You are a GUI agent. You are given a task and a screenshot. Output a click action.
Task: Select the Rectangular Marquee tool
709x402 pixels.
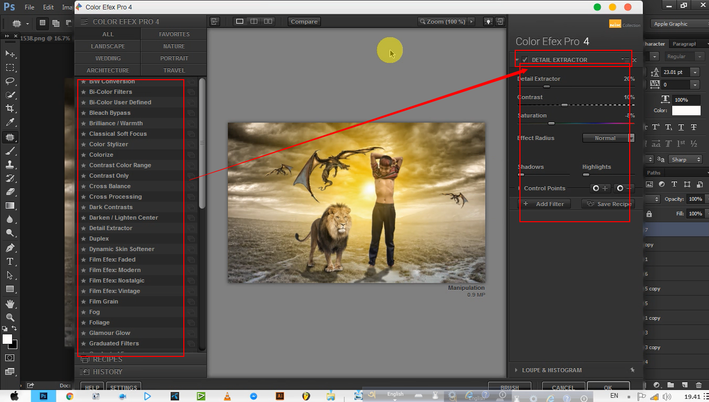[x=10, y=67]
